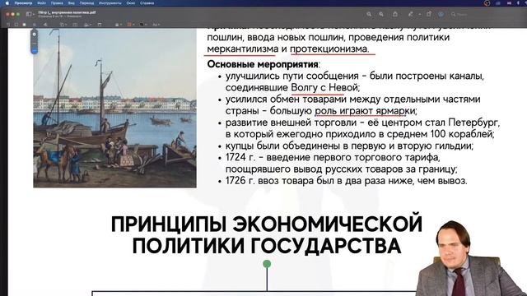Image resolution: width=527 pixels, height=296 pixels.
Task: Click the underlined word 'протекционизма'
Action: (x=329, y=49)
